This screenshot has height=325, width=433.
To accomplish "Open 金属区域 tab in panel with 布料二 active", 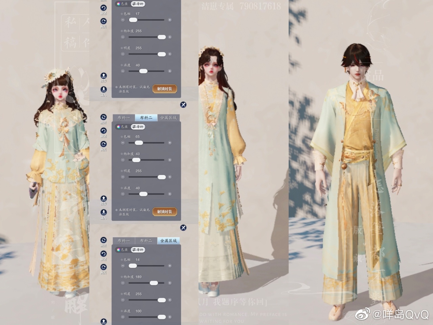I will pos(168,117).
